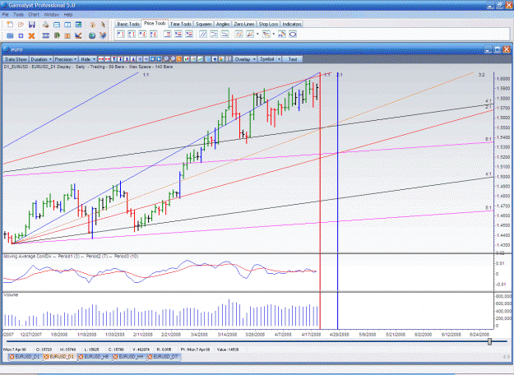The height and width of the screenshot is (375, 514).
Task: Click the split-window icon in top toolbar row
Action: click(67, 25)
